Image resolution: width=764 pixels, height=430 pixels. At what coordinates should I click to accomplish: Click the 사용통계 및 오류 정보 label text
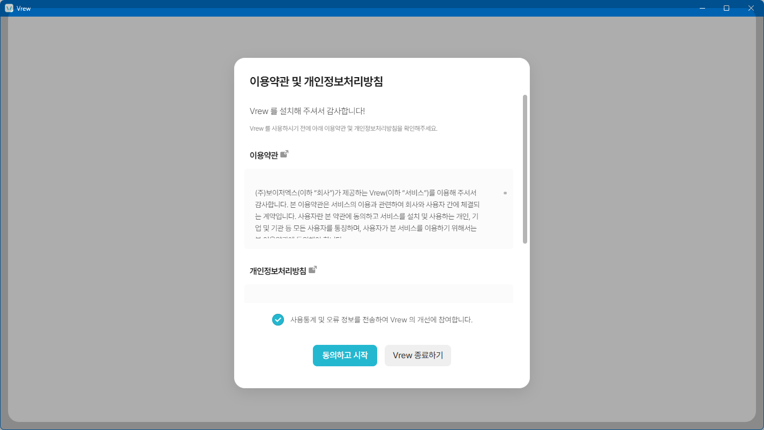[381, 320]
